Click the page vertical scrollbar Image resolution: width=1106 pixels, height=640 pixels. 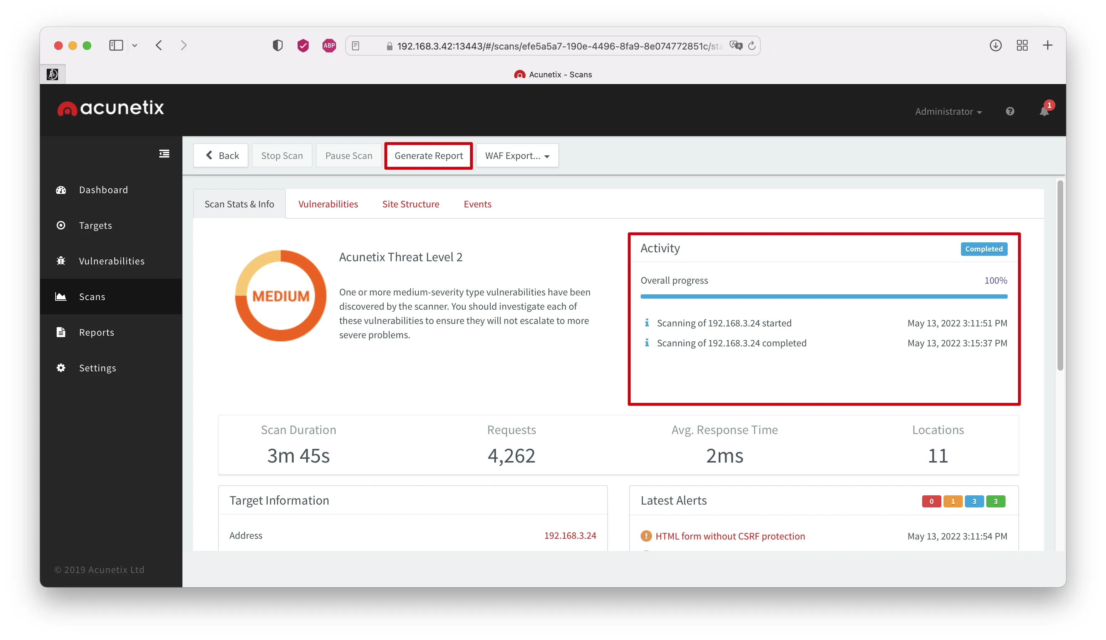tap(1060, 275)
